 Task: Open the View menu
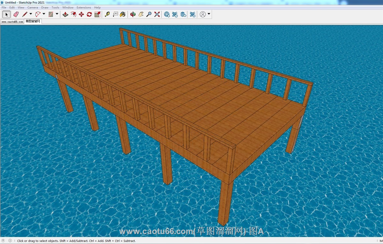[21, 7]
